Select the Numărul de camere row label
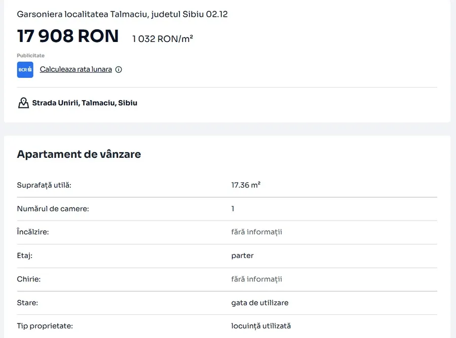The width and height of the screenshot is (456, 338). [53, 208]
